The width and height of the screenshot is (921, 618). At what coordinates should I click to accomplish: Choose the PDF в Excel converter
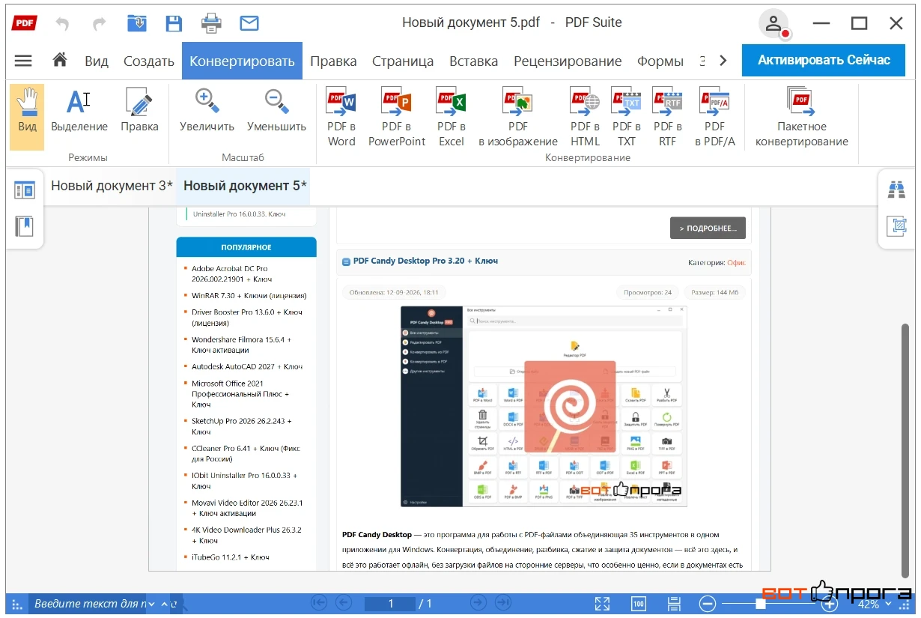[452, 118]
